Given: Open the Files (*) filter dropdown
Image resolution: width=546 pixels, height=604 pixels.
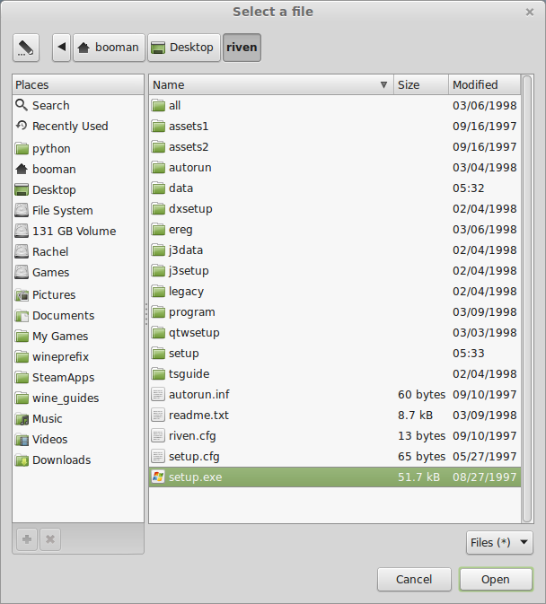Looking at the screenshot, I should pos(499,542).
